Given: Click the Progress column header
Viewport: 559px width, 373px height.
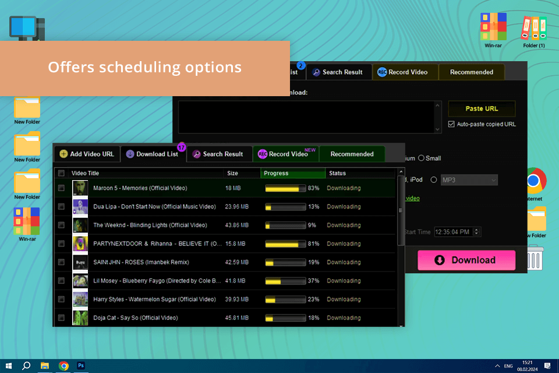Looking at the screenshot, I should tap(293, 173).
